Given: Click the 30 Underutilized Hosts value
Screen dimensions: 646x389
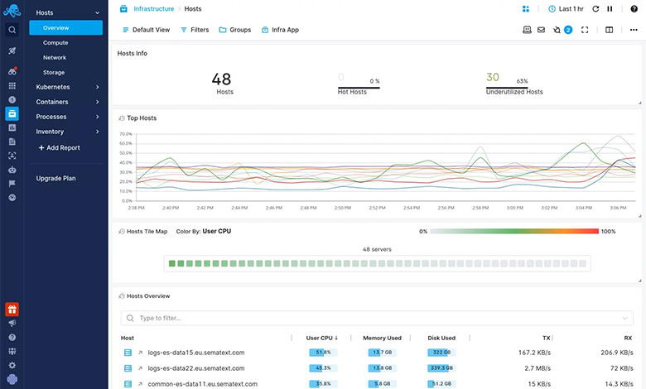Looking at the screenshot, I should click(492, 77).
